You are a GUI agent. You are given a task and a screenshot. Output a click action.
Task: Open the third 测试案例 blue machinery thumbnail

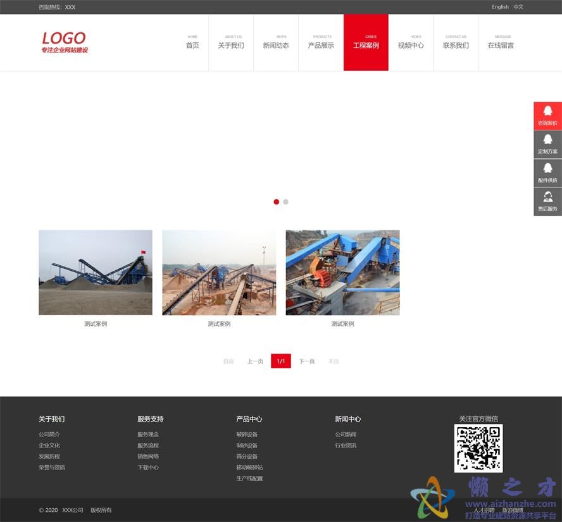coord(342,273)
